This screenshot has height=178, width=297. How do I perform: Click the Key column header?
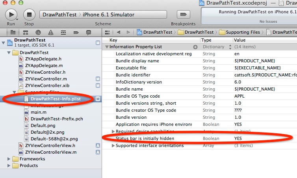tap(113, 40)
